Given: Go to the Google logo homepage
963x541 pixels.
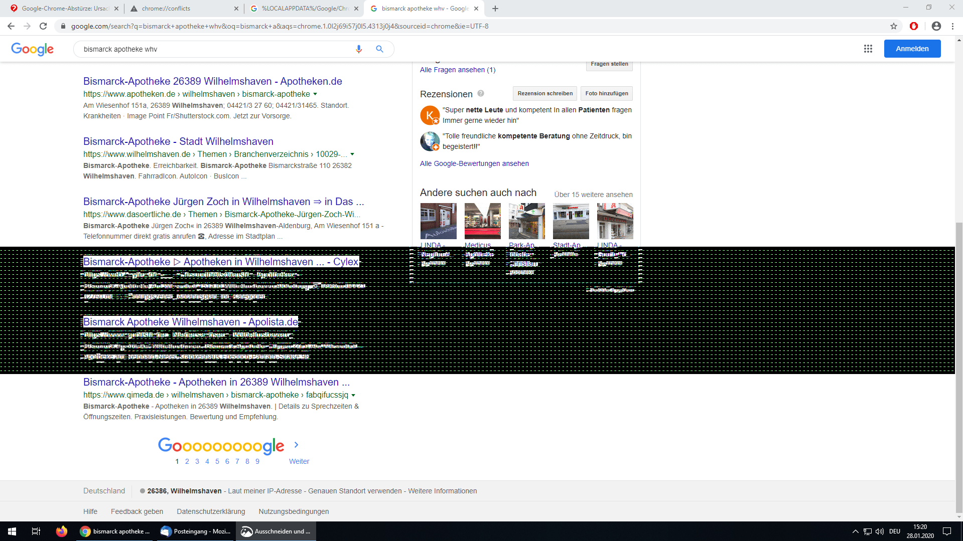Looking at the screenshot, I should click(33, 49).
